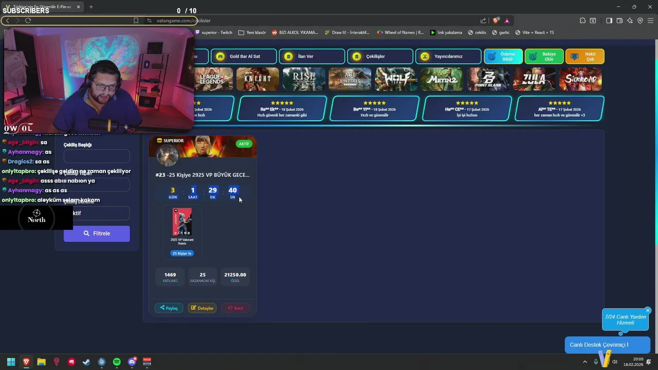Click the Ödeme Bildir button
658x370 pixels.
point(503,57)
